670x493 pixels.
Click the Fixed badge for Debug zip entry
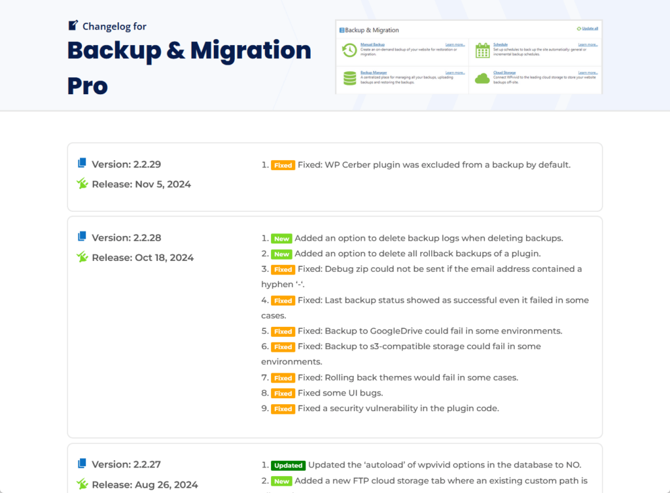(283, 269)
